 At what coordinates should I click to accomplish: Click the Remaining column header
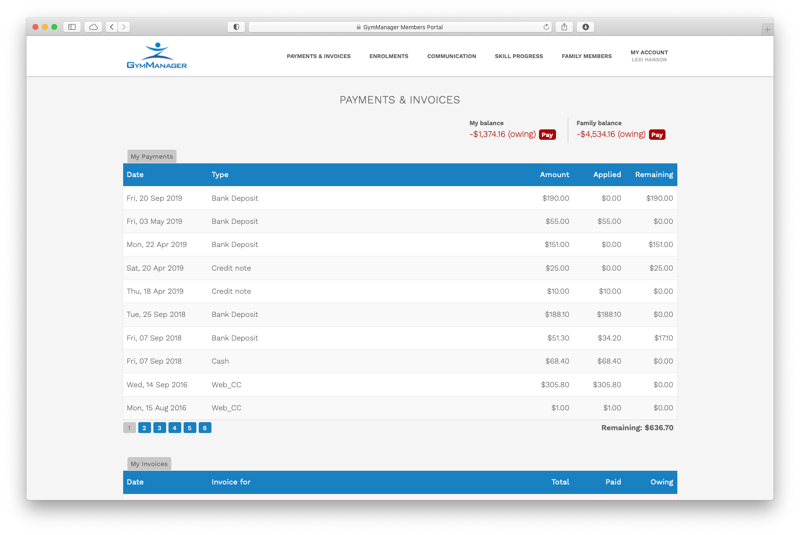click(654, 174)
